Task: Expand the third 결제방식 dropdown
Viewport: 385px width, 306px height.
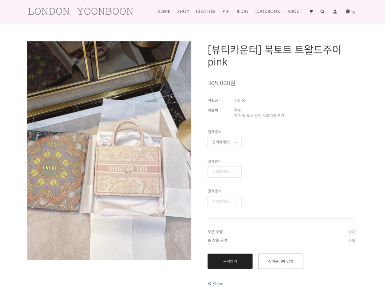Action: click(224, 201)
